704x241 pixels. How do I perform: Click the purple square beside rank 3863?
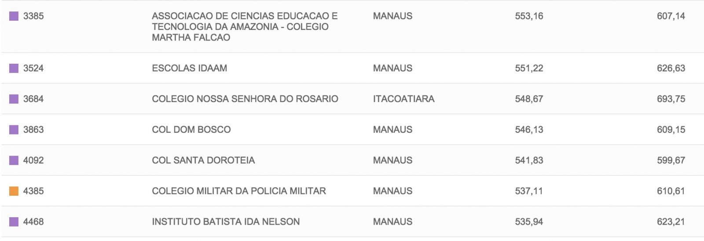click(14, 130)
